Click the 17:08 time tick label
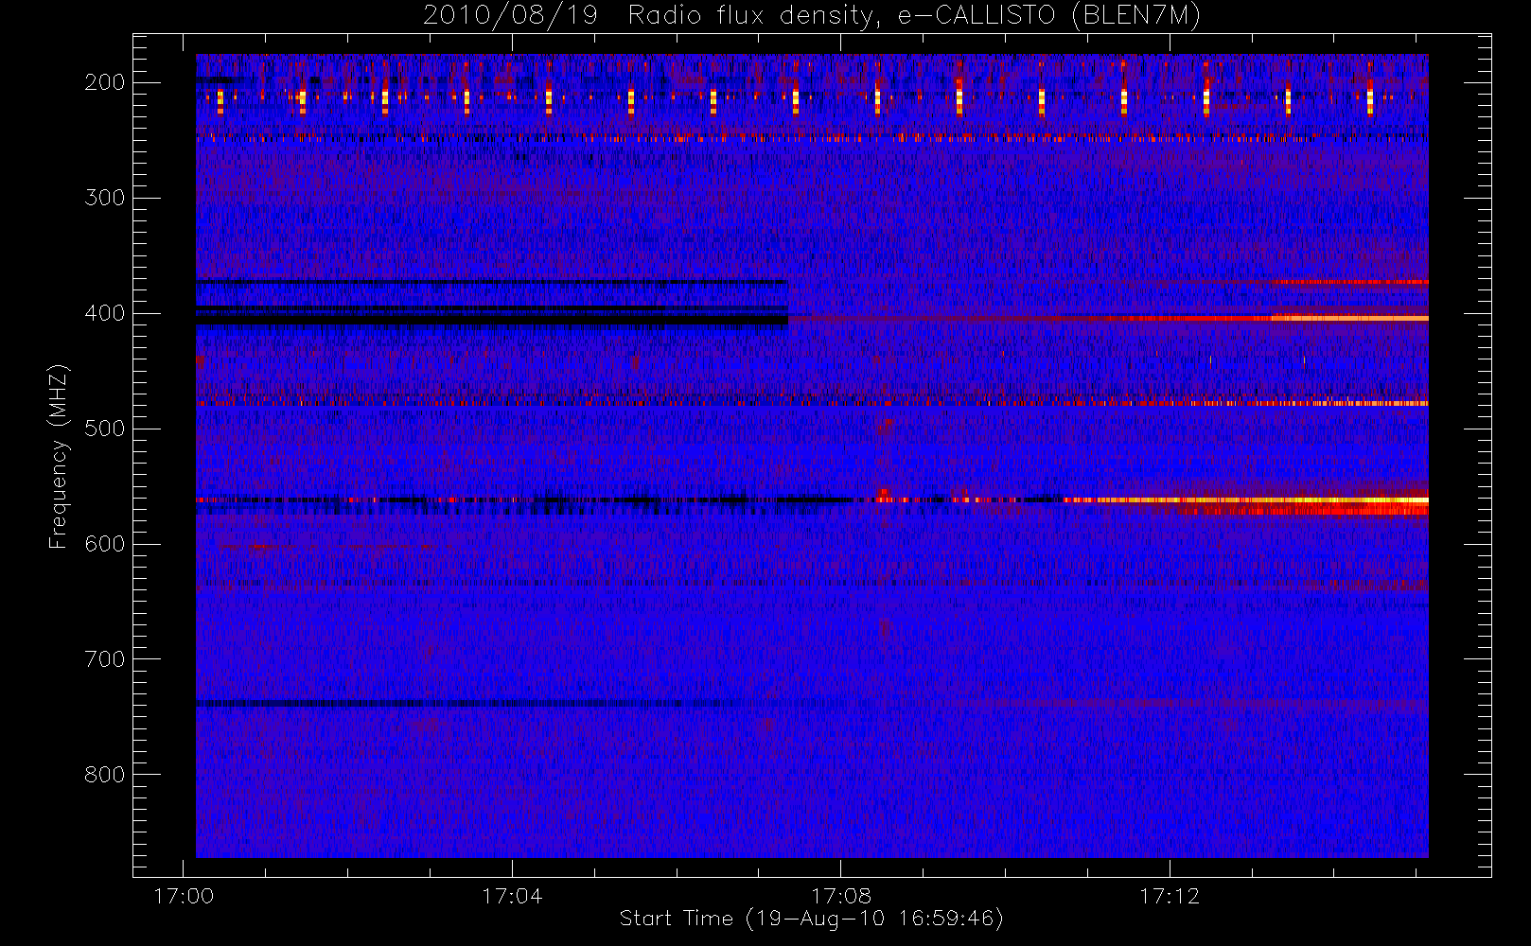Viewport: 1531px width, 946px height. pos(840,896)
